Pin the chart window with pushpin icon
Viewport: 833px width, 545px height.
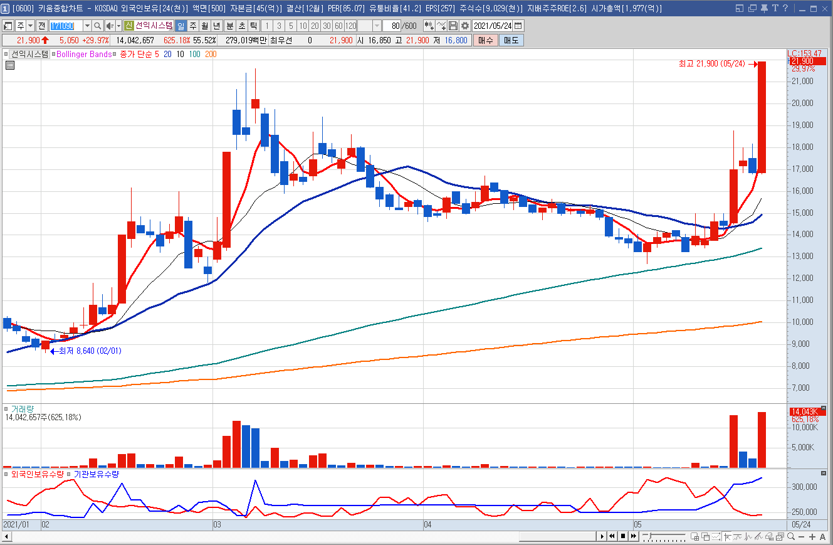763,8
